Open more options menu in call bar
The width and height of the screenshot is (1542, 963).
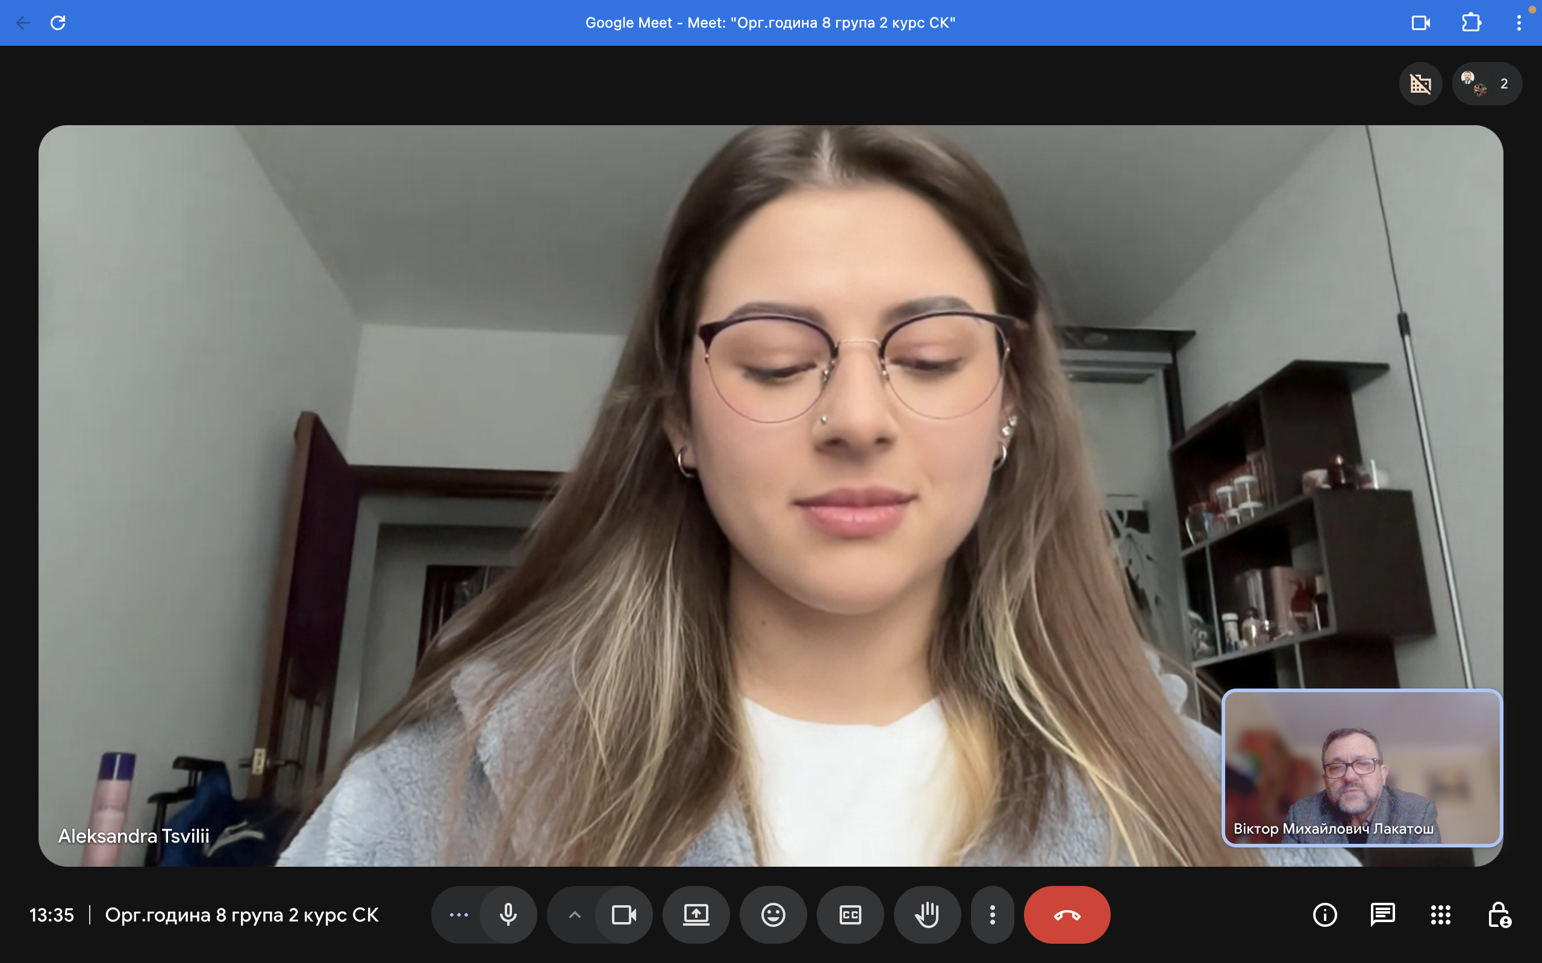tap(992, 915)
